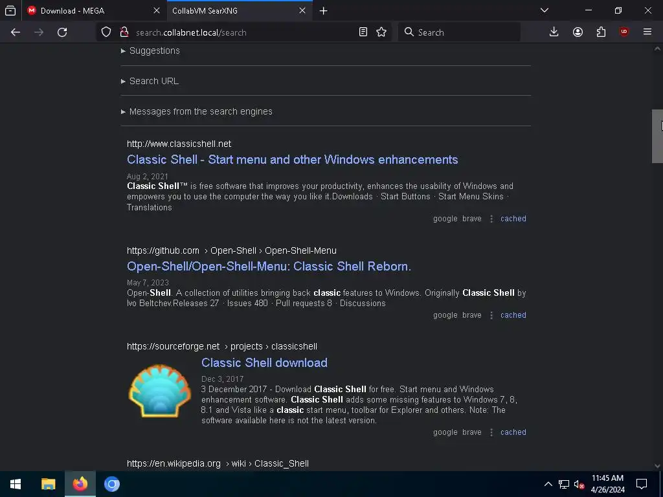Show hidden system tray icons
The width and height of the screenshot is (663, 497).
click(x=548, y=484)
